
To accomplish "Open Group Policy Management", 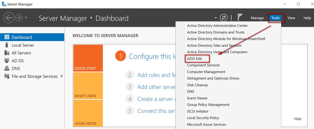I will point(208,105).
